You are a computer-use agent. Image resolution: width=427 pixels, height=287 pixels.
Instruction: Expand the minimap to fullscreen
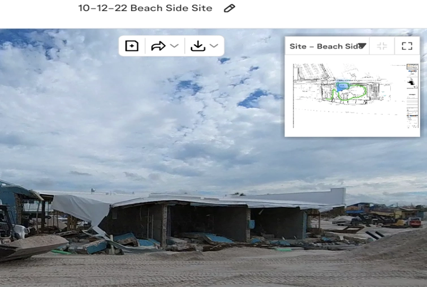coord(407,46)
